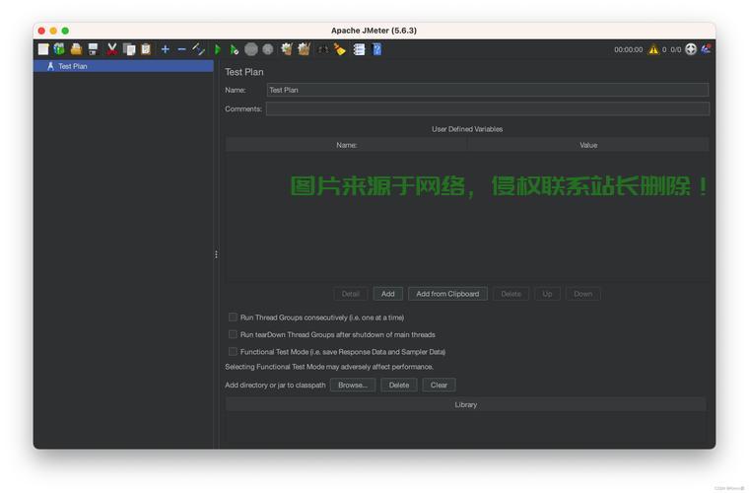Open the Function Helper list icon

(359, 49)
